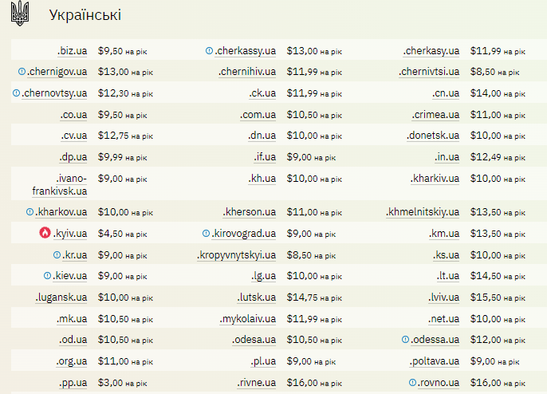Choose the .lviv.ua domain

pos(443,297)
